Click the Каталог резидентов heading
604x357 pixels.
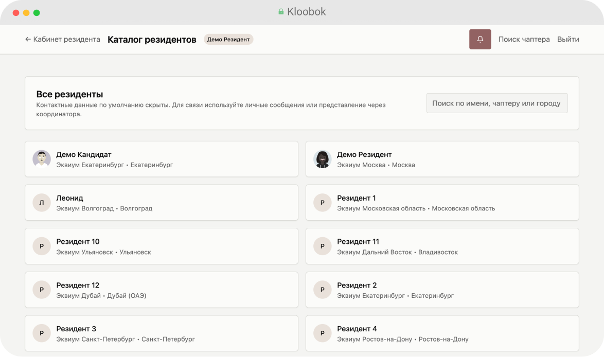(x=152, y=40)
